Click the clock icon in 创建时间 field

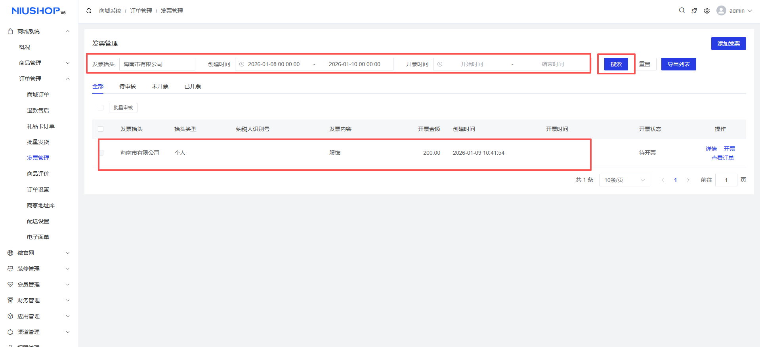242,64
